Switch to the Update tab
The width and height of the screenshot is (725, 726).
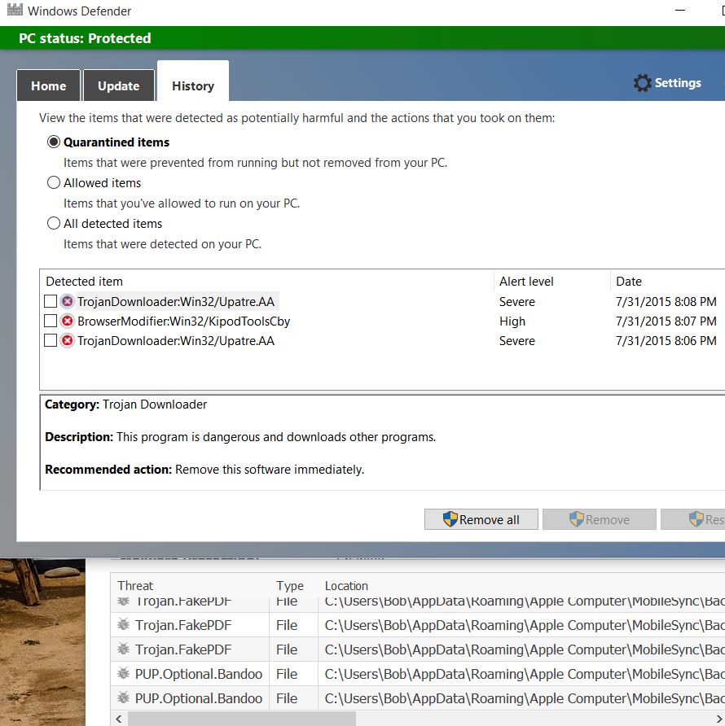119,85
